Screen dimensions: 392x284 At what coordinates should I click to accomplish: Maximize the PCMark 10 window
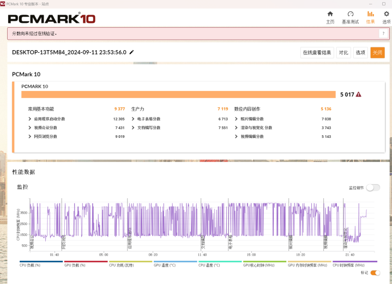(x=384, y=4)
